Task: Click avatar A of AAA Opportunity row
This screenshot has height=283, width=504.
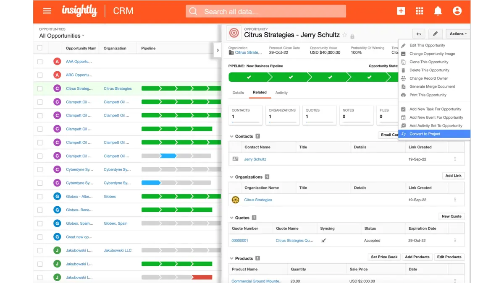Action: coord(57,62)
